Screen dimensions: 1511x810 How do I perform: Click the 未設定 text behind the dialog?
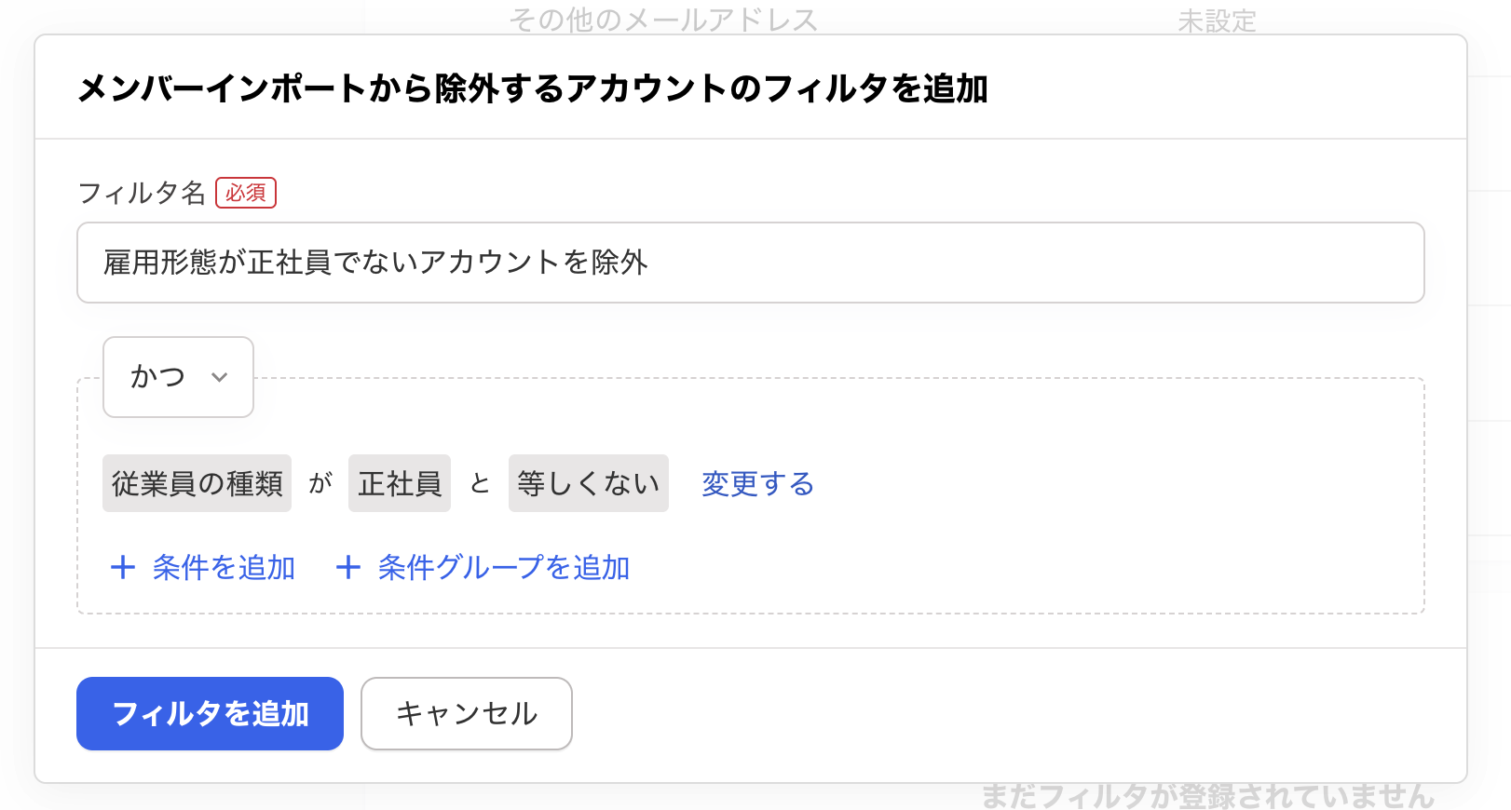[1217, 20]
